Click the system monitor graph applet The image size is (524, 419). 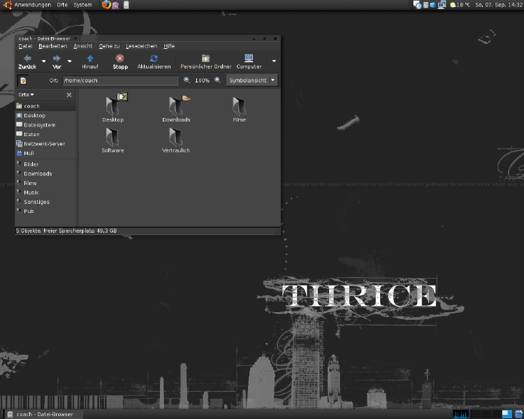(461, 414)
